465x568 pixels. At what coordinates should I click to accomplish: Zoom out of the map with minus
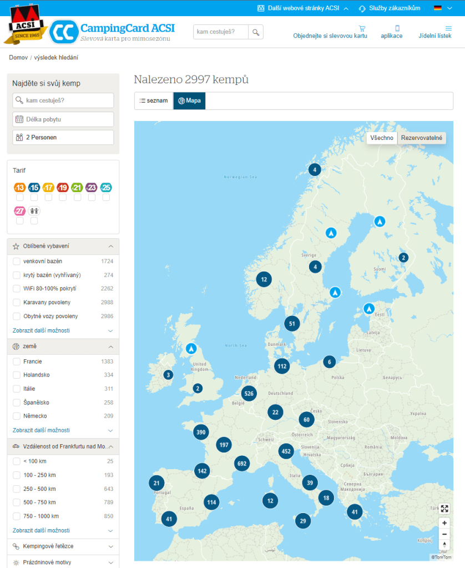pos(444,534)
